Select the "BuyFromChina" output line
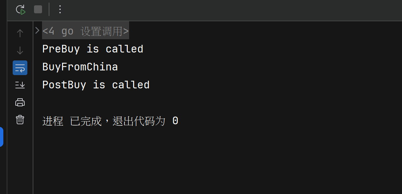 pyautogui.click(x=80, y=67)
